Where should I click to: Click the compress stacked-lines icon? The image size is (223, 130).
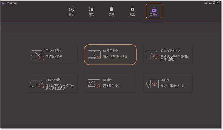[92, 9]
